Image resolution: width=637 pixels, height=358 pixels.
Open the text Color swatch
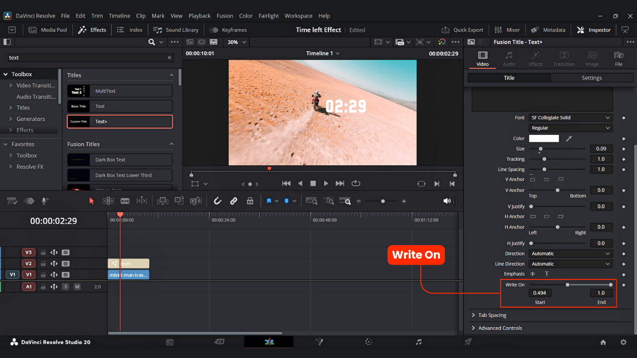tap(543, 138)
